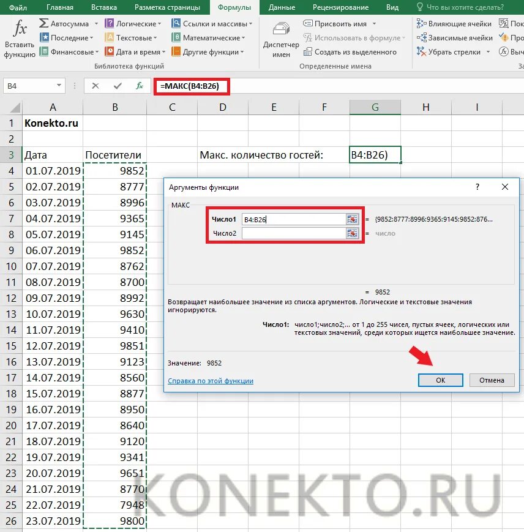
Task: Click the Число1 input field
Action: 294,219
